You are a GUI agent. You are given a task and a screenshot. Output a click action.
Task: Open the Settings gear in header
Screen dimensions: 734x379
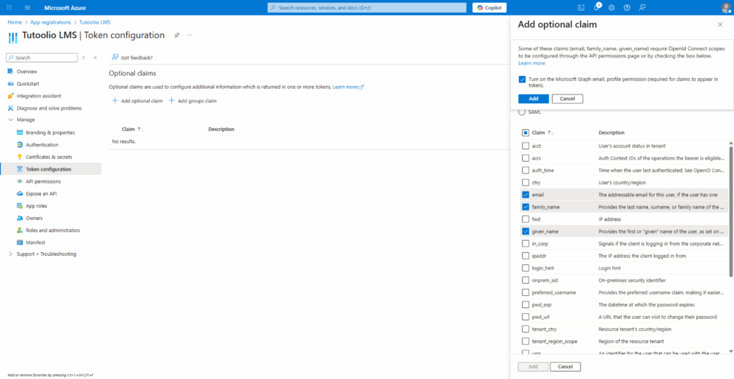coord(611,7)
